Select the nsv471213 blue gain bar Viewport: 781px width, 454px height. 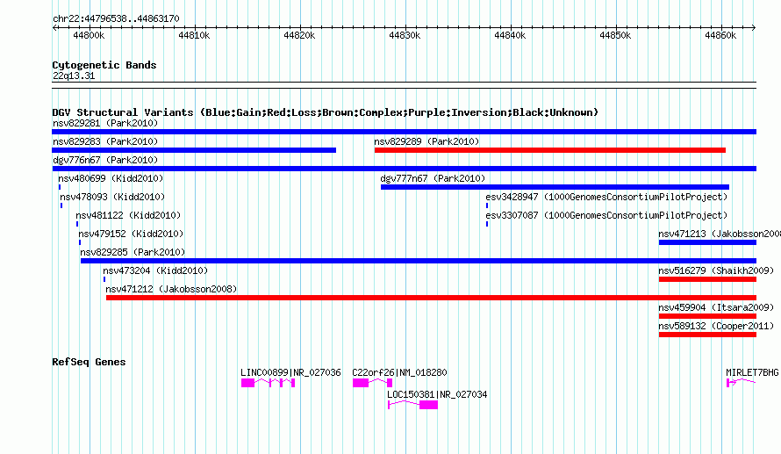tap(708, 242)
